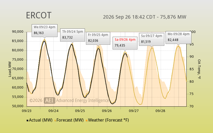Select the Fr 09/25 4pm peak tooltip
213x133 pixels.
point(98,38)
